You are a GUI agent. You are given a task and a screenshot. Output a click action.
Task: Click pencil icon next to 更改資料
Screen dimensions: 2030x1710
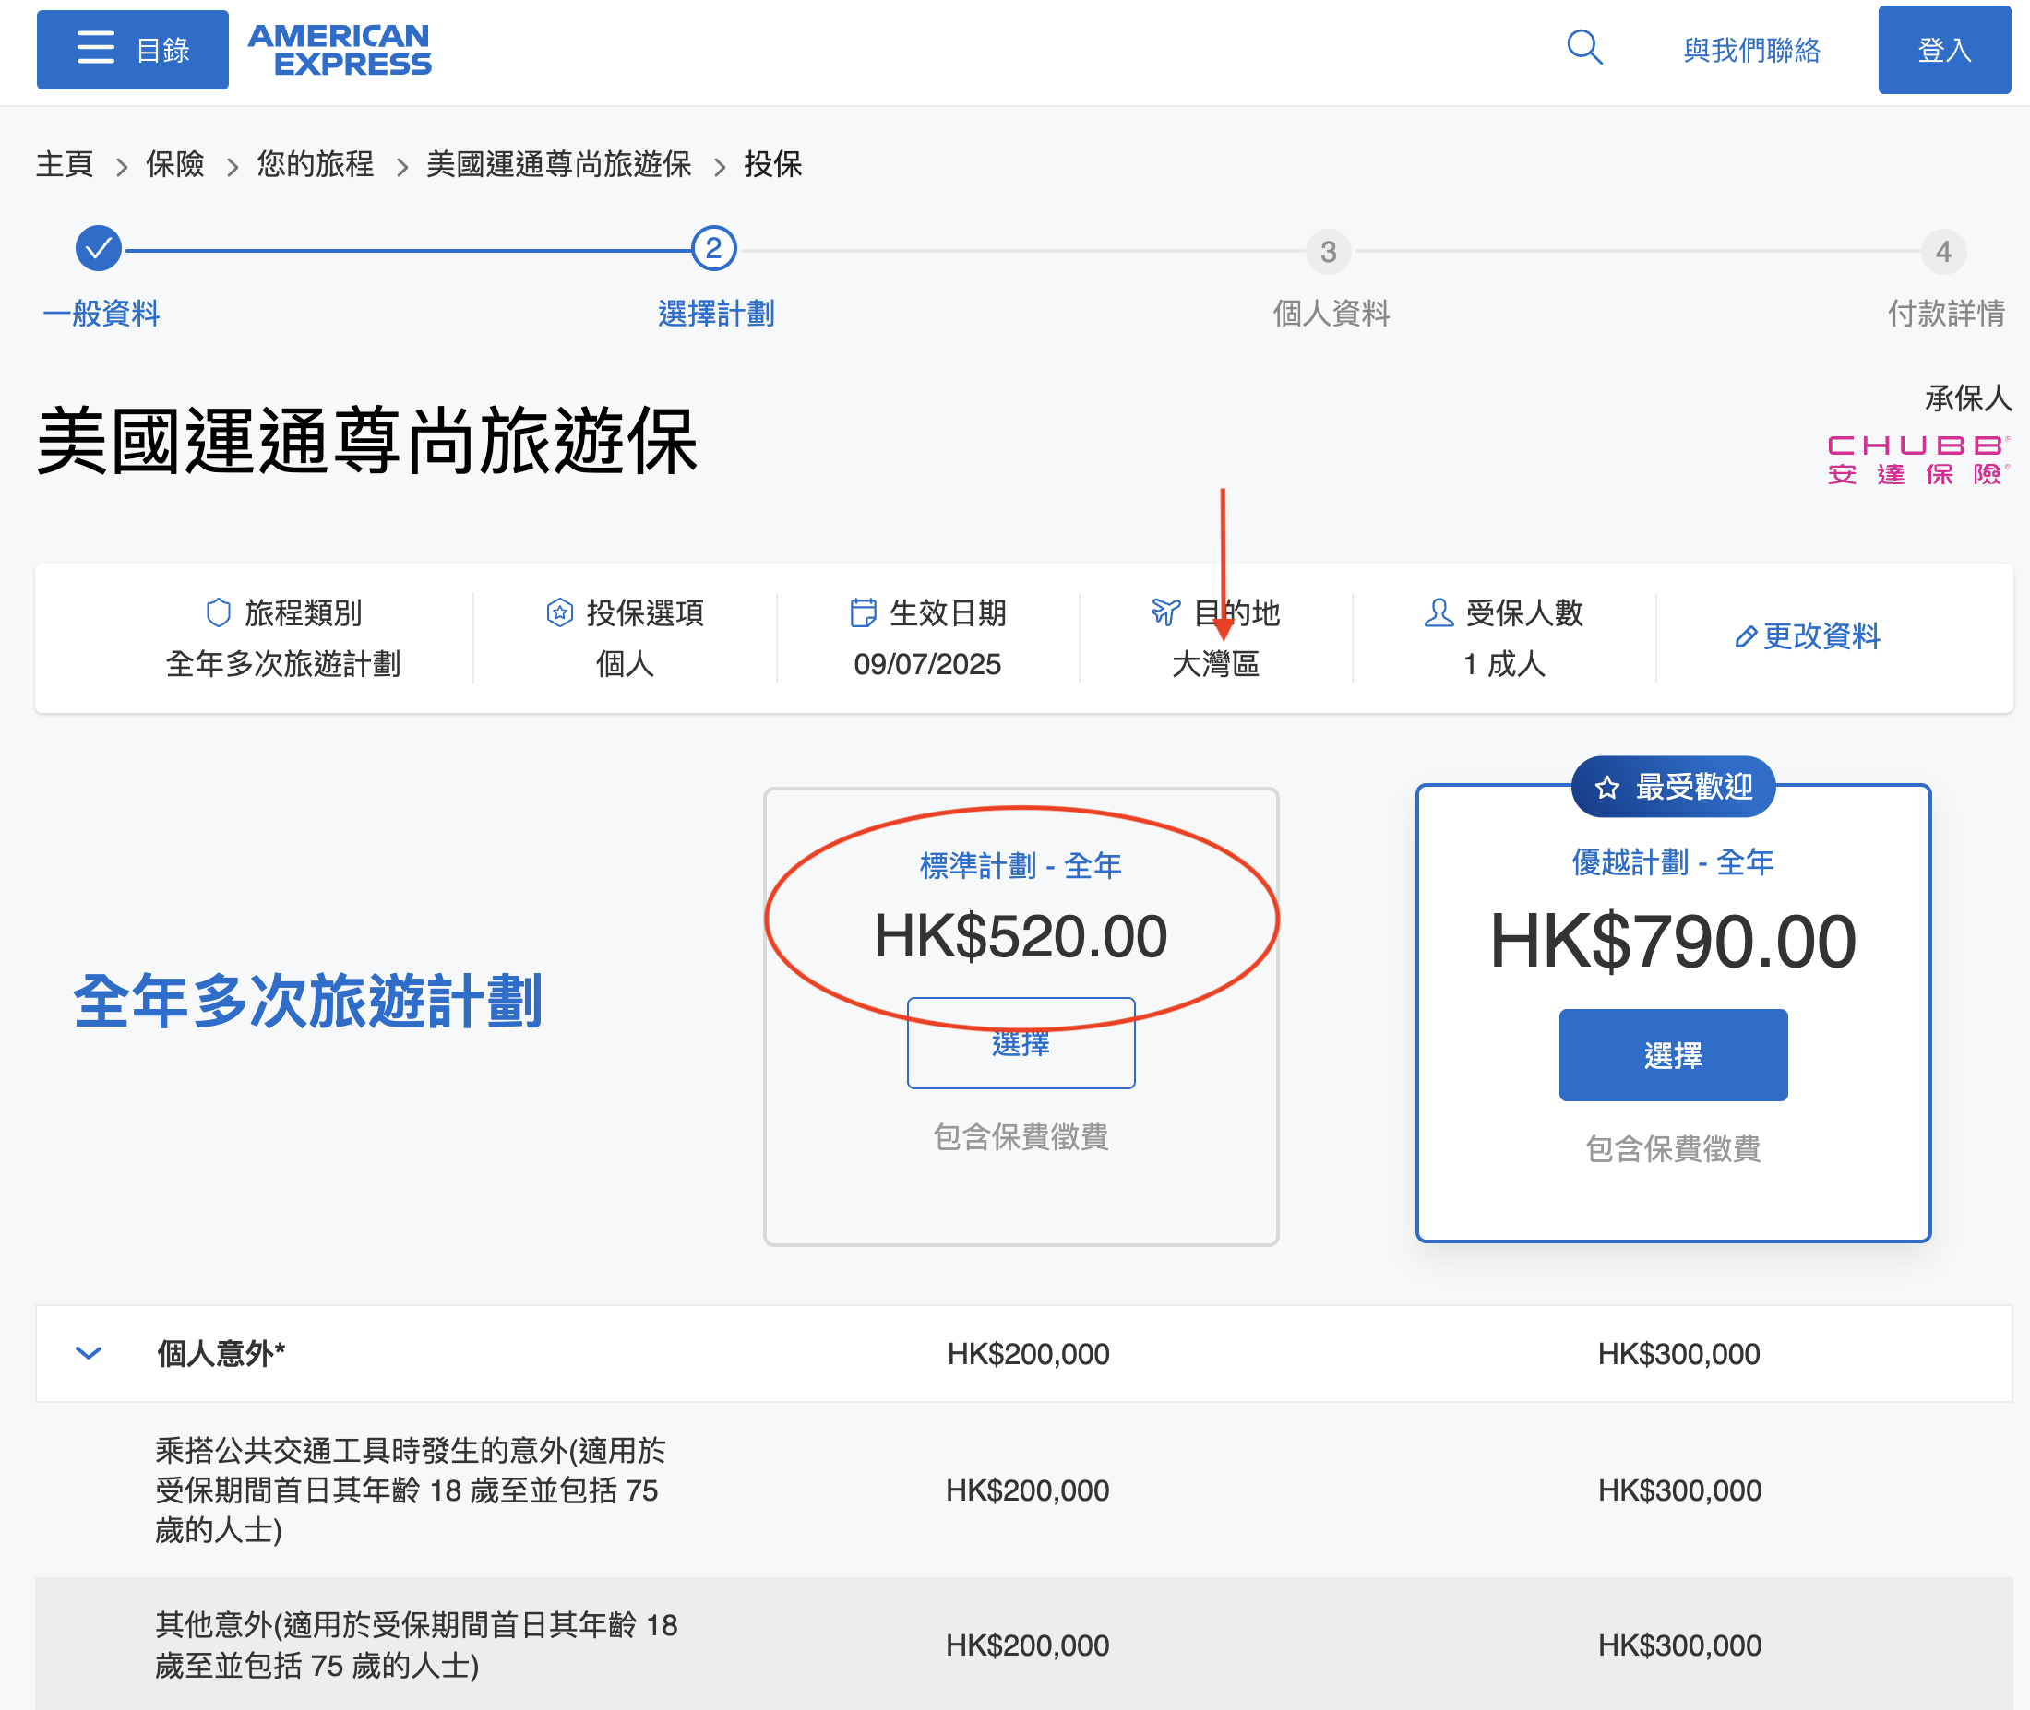click(1745, 637)
